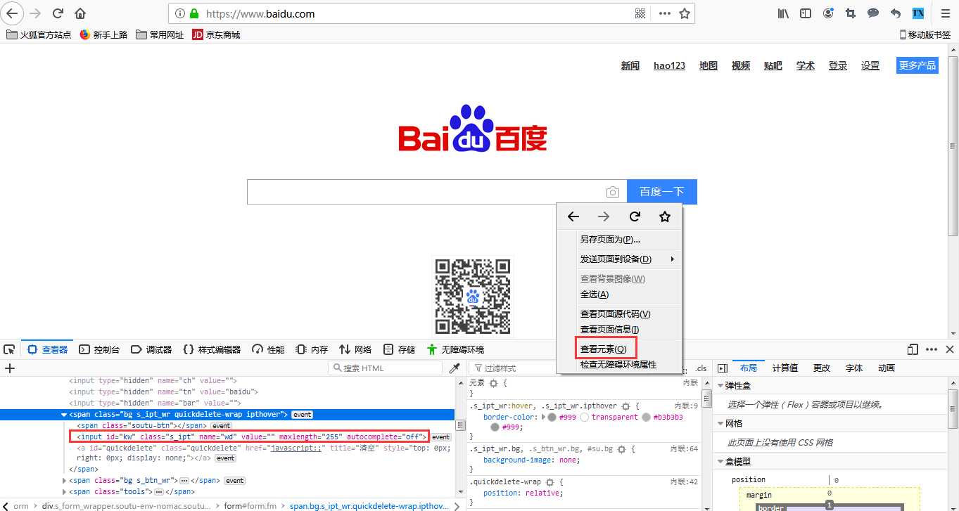Open the 计算值 sidebar tab
959x511 pixels.
tap(785, 368)
